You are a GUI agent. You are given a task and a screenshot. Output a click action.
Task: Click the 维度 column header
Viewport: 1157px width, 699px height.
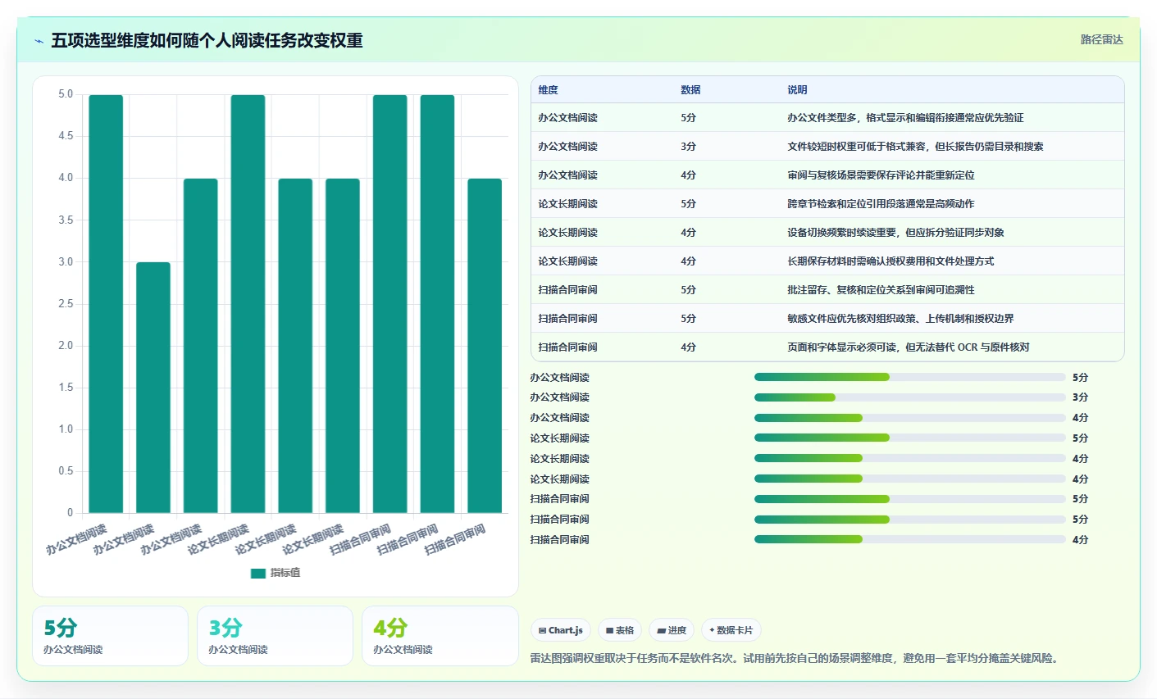click(x=548, y=90)
